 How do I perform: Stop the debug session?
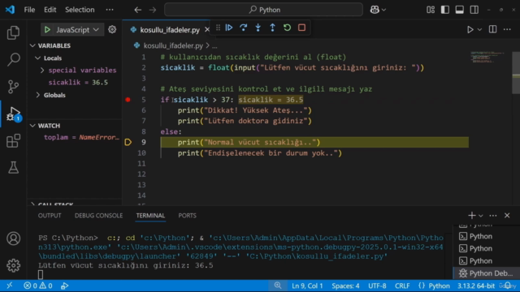pos(301,28)
